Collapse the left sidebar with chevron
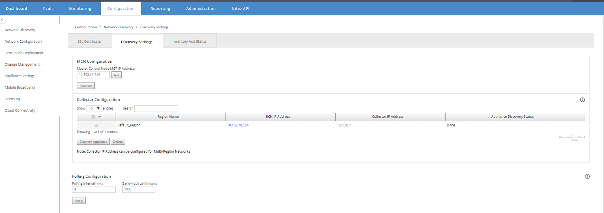604x213 pixels. click(2, 19)
